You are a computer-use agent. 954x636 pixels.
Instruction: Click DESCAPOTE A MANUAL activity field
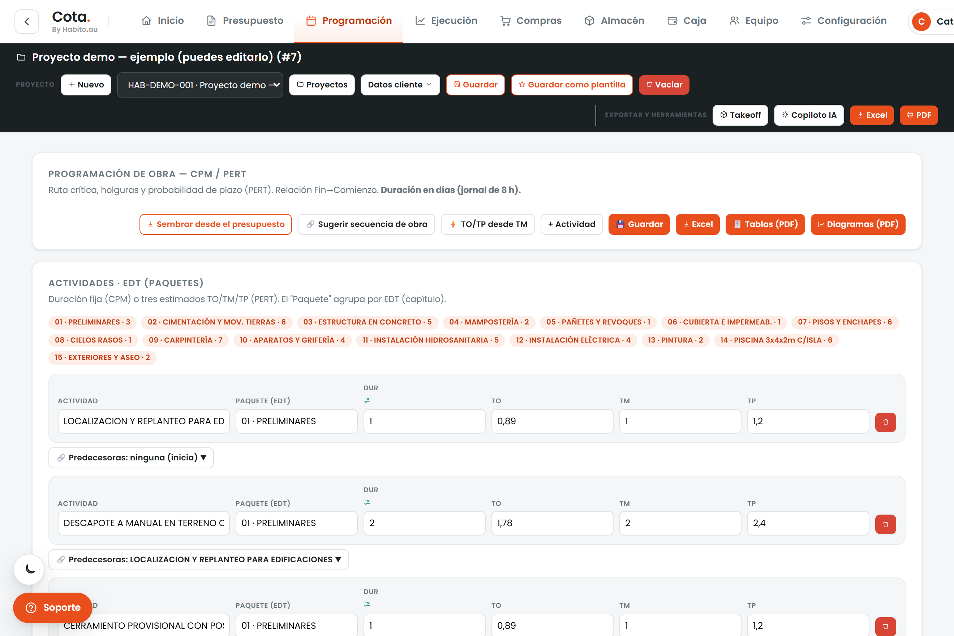143,523
